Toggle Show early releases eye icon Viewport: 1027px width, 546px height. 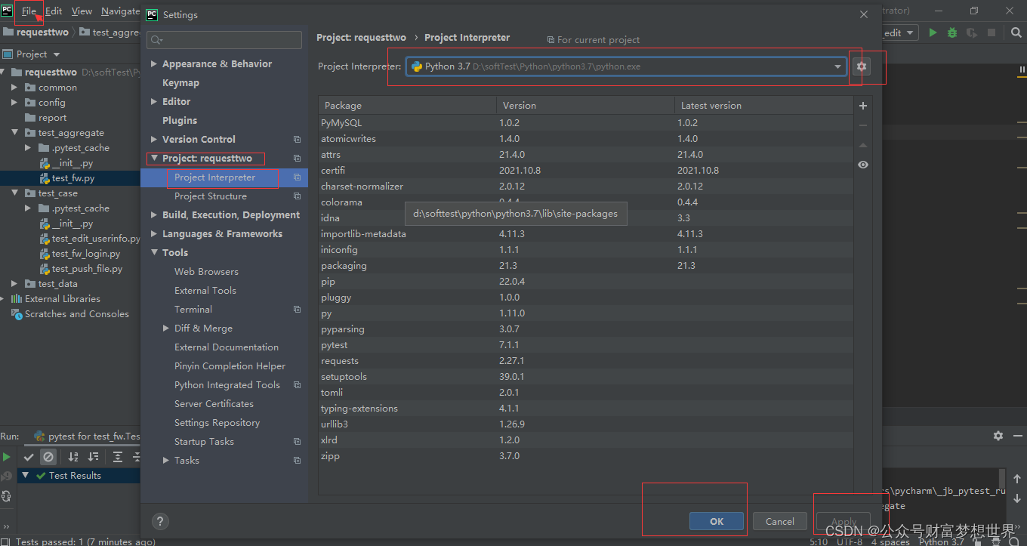[863, 165]
